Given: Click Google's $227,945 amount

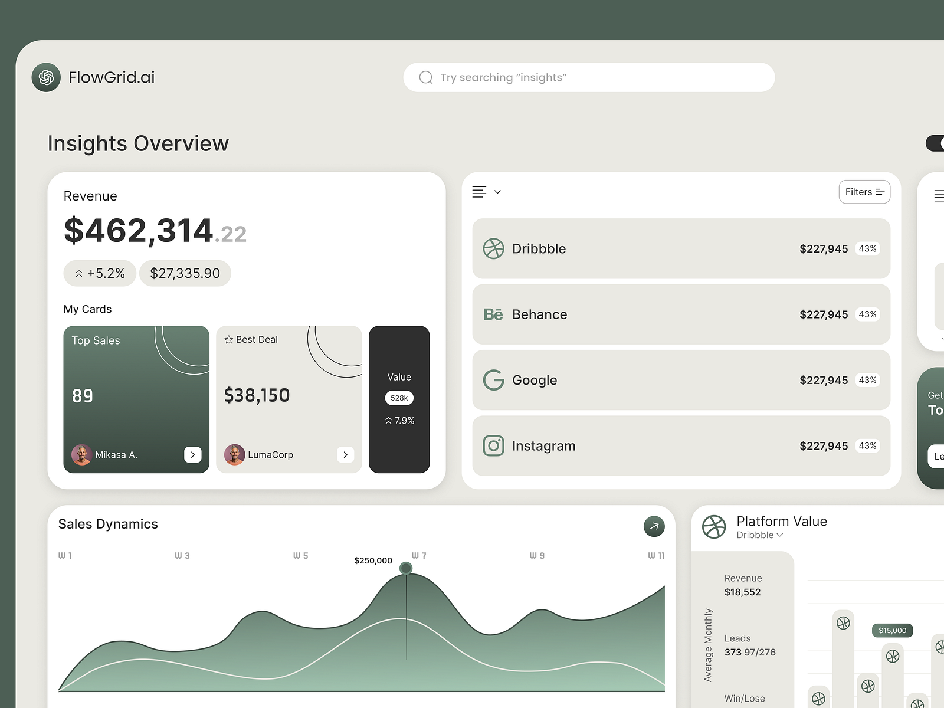Looking at the screenshot, I should pyautogui.click(x=824, y=380).
